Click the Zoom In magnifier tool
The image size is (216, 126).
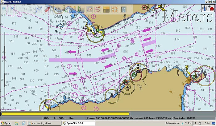(x=5, y=9)
